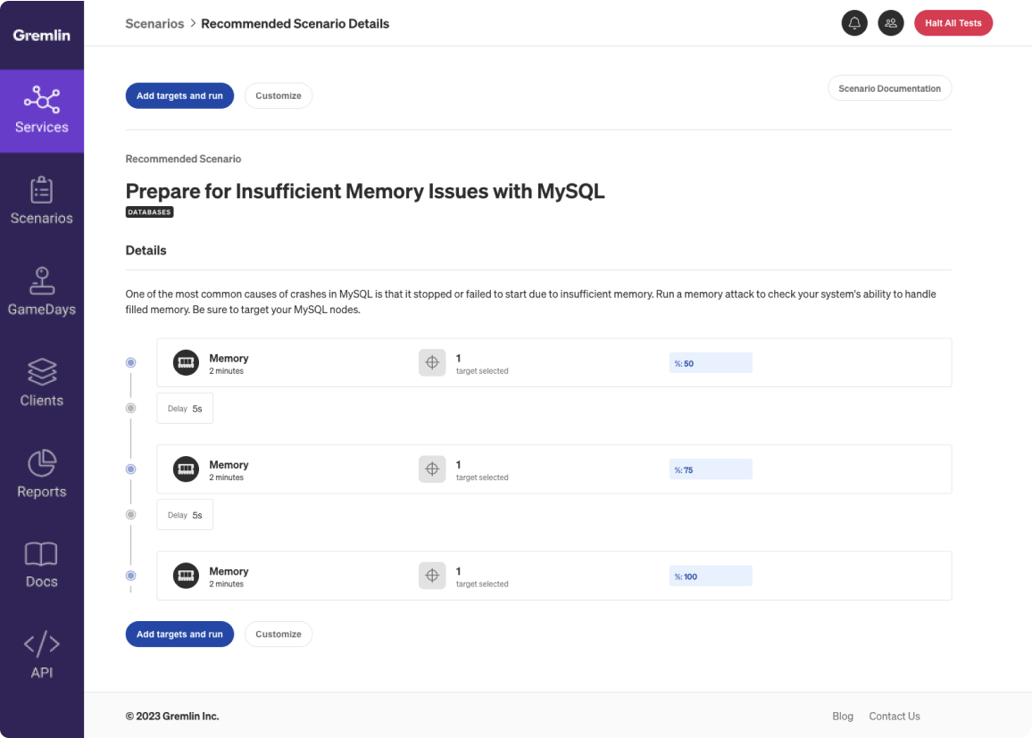Click the Contact Us footer link
Viewport: 1032px width, 738px height.
click(x=895, y=716)
